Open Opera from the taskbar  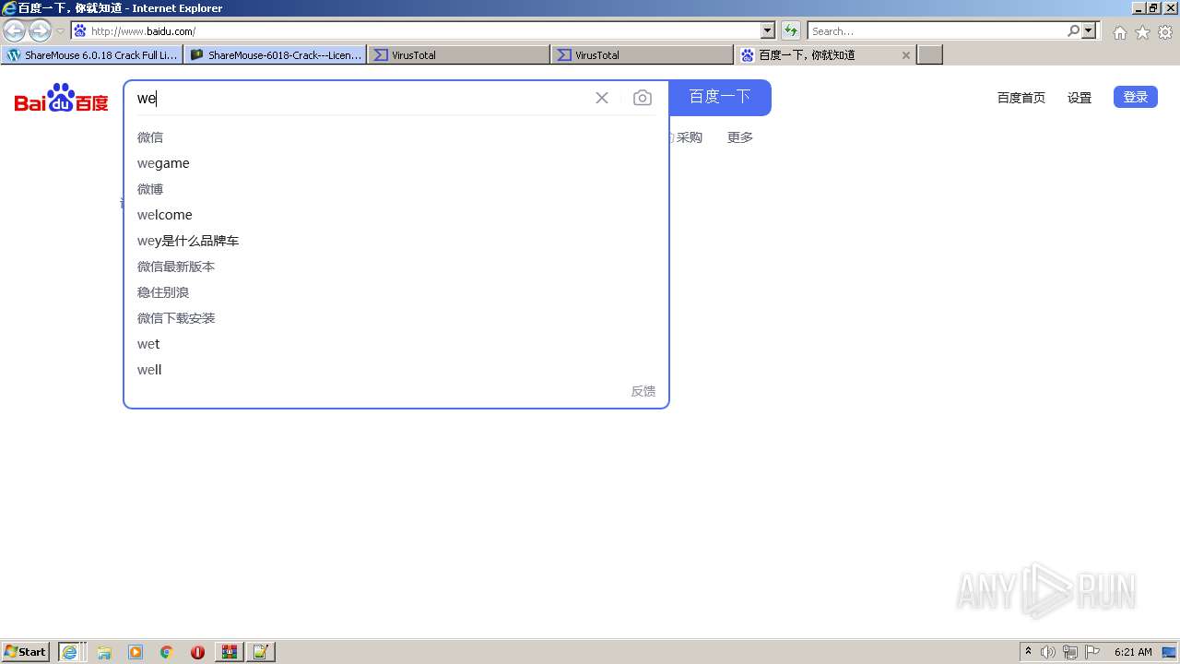[x=197, y=651]
